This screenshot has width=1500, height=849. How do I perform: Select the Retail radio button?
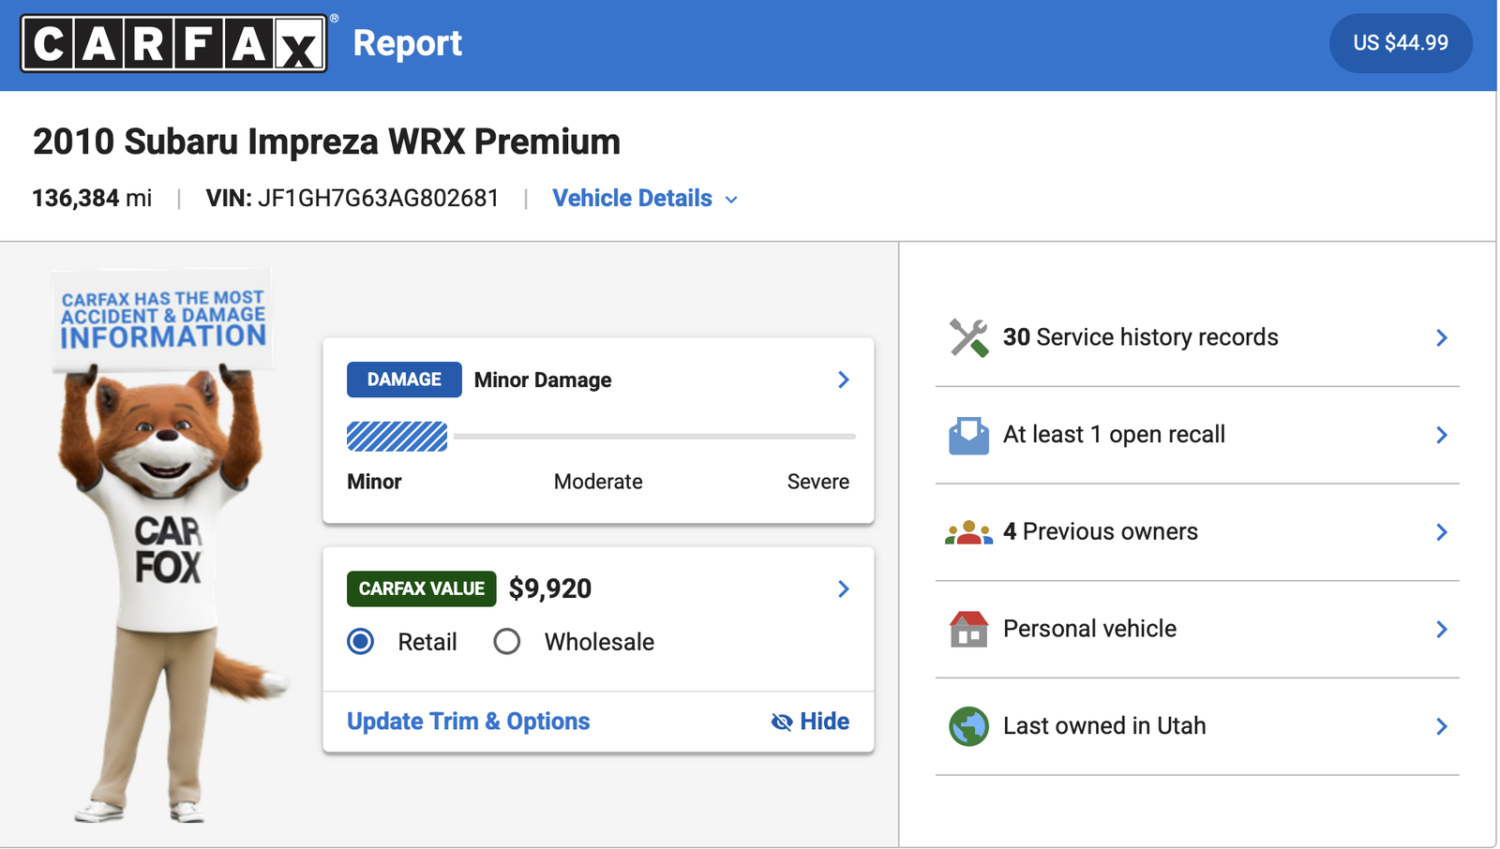pyautogui.click(x=361, y=642)
